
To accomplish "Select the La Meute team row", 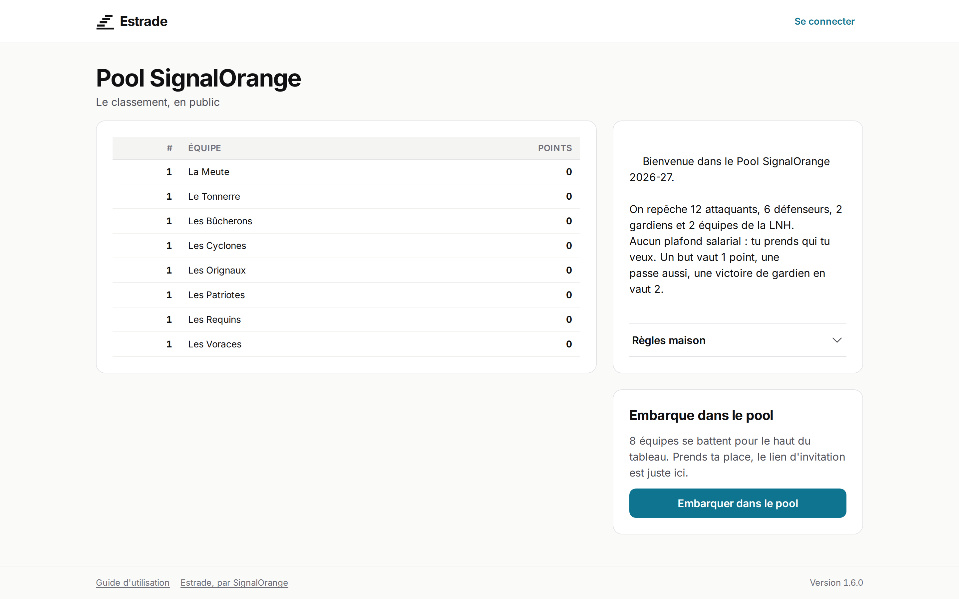I will pos(346,172).
